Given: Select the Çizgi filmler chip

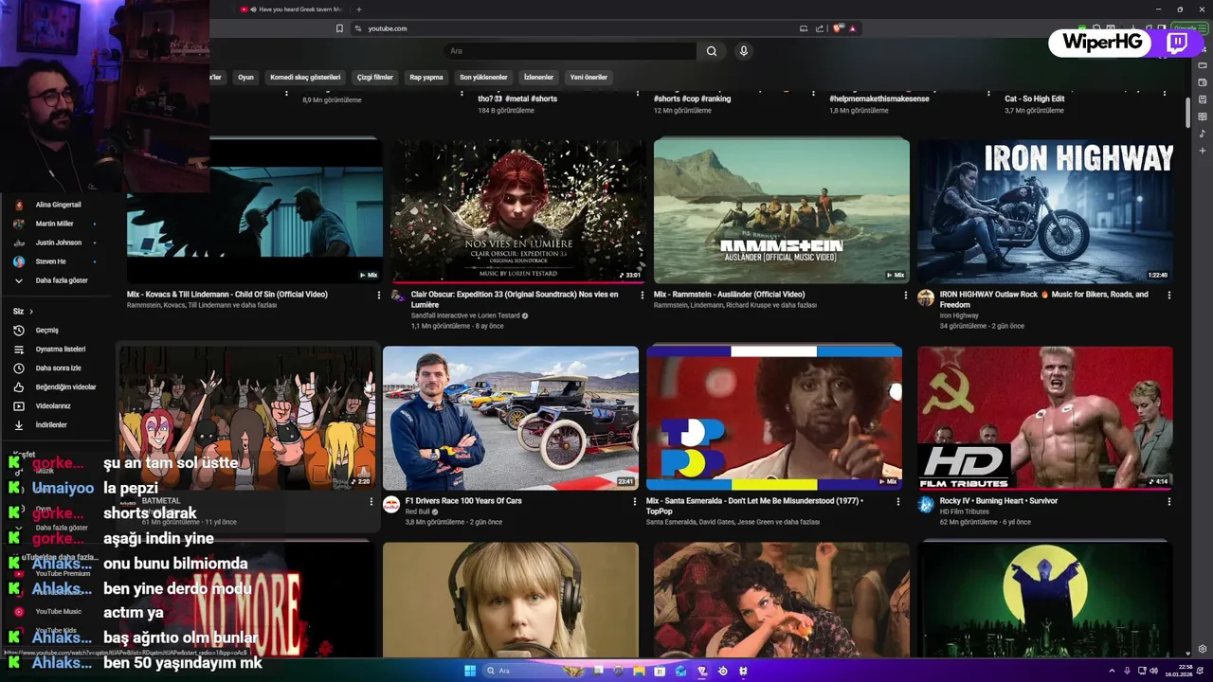Looking at the screenshot, I should click(375, 78).
